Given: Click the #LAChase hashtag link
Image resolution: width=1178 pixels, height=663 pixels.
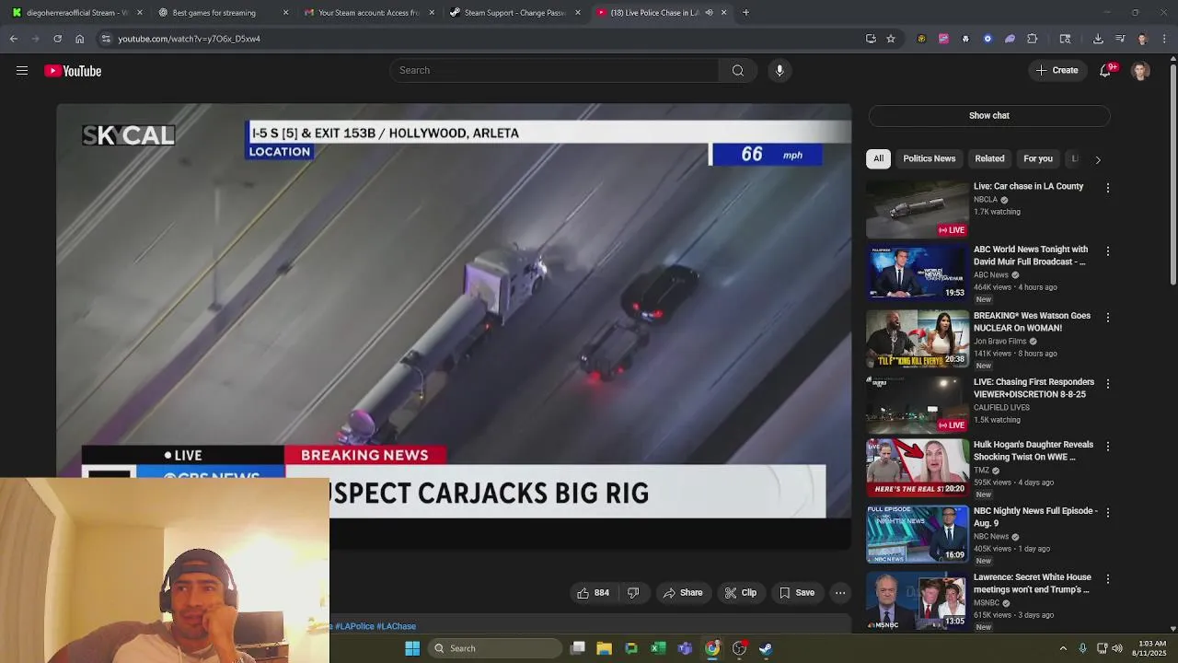Looking at the screenshot, I should pos(396,626).
